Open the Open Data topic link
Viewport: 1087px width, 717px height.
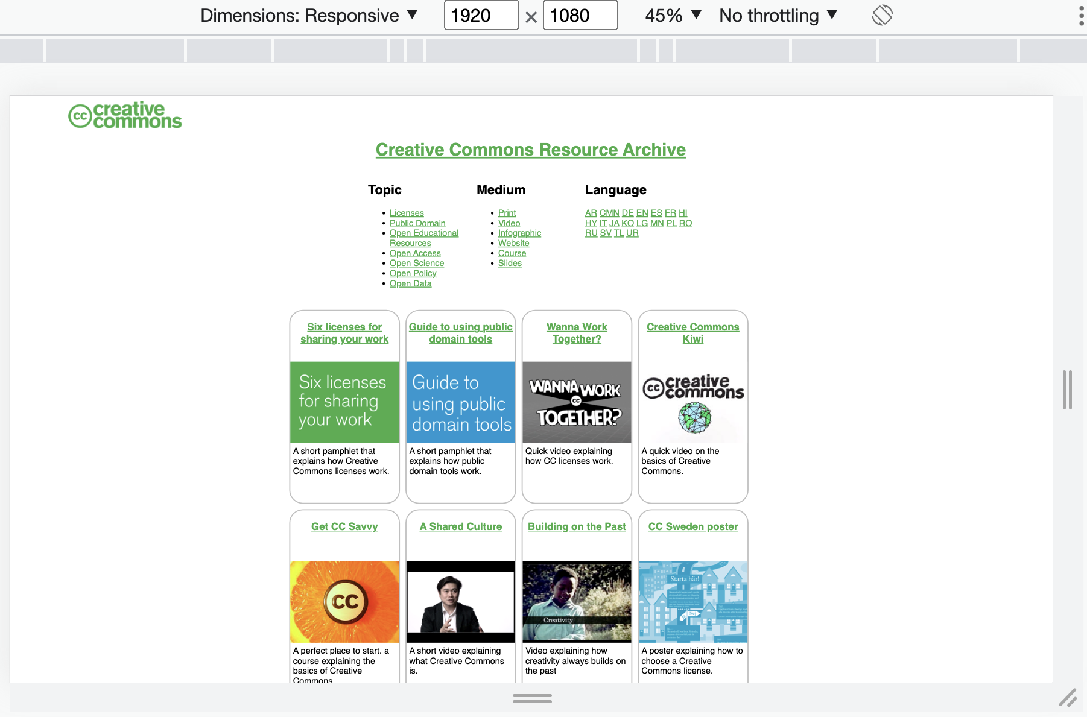point(411,283)
